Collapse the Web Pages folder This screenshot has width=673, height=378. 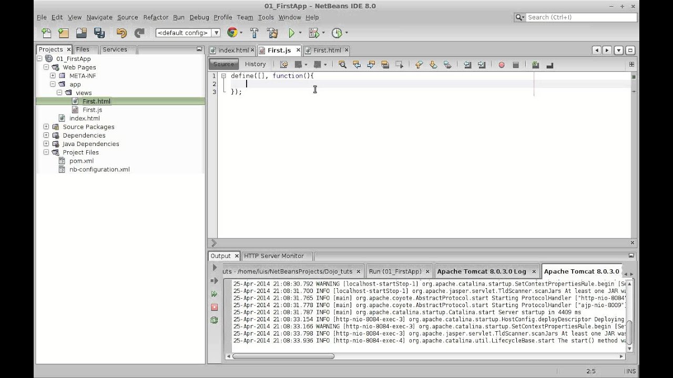click(x=46, y=67)
